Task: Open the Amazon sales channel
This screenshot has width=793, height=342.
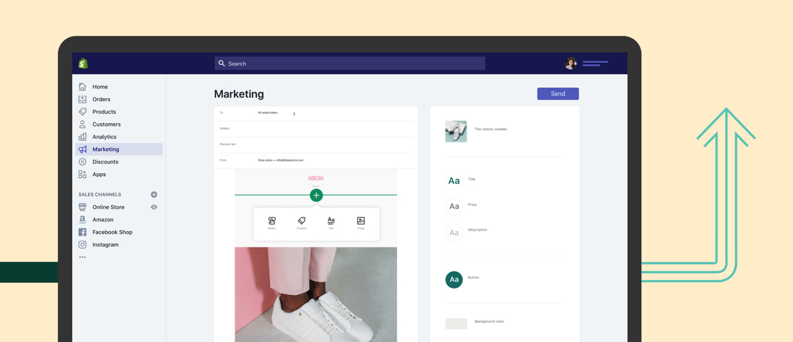Action: tap(103, 220)
